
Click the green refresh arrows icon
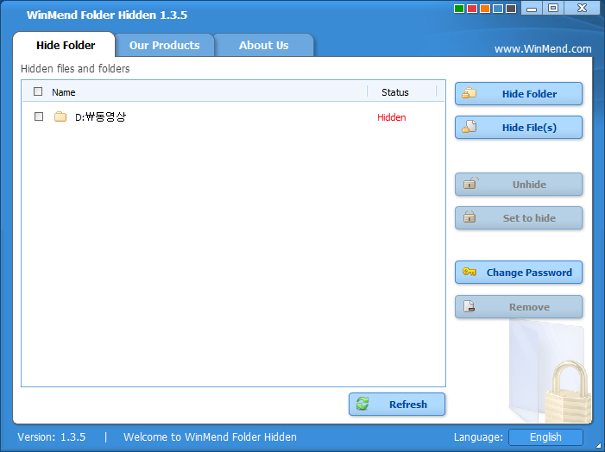pyautogui.click(x=362, y=404)
